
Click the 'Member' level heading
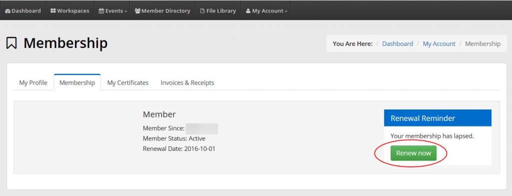coord(159,114)
